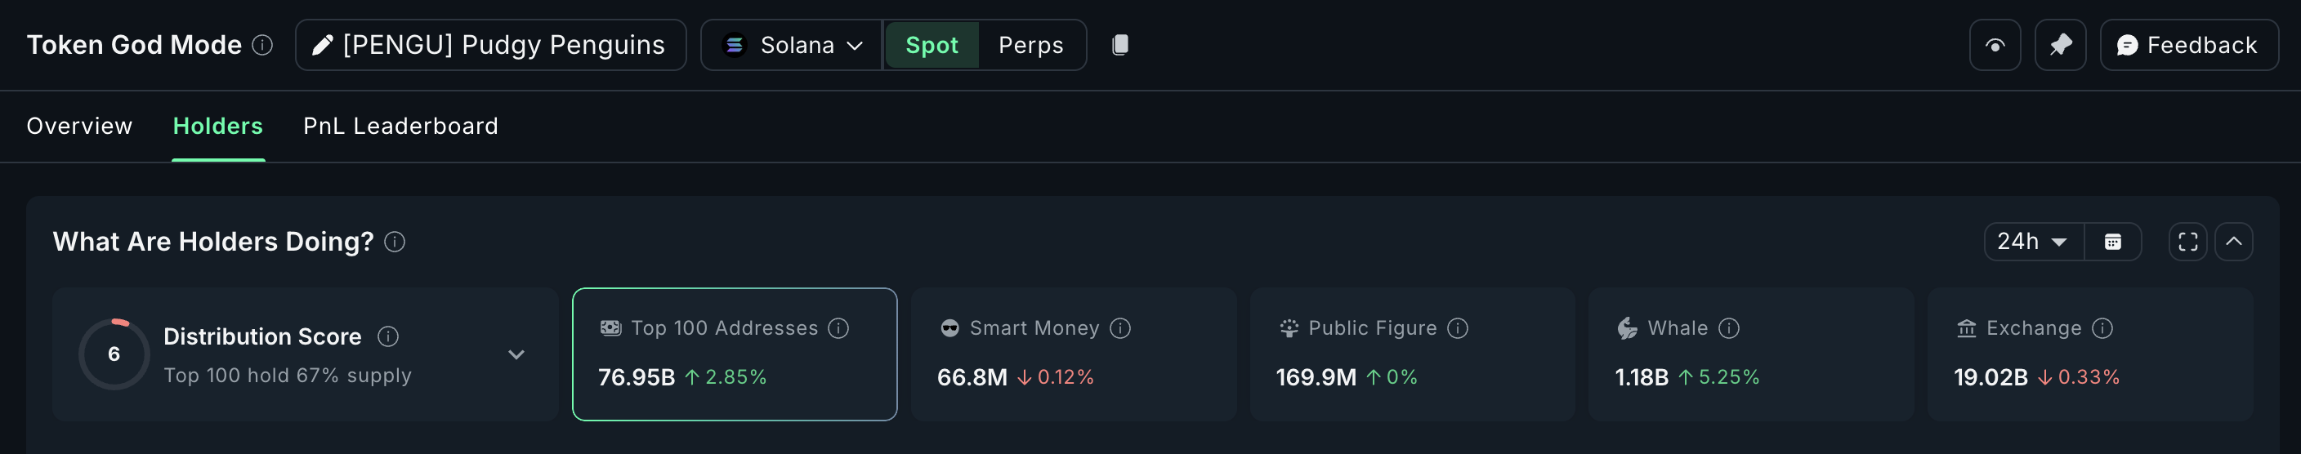Open the calendar date picker icon
The width and height of the screenshot is (2301, 454).
[x=2112, y=242]
